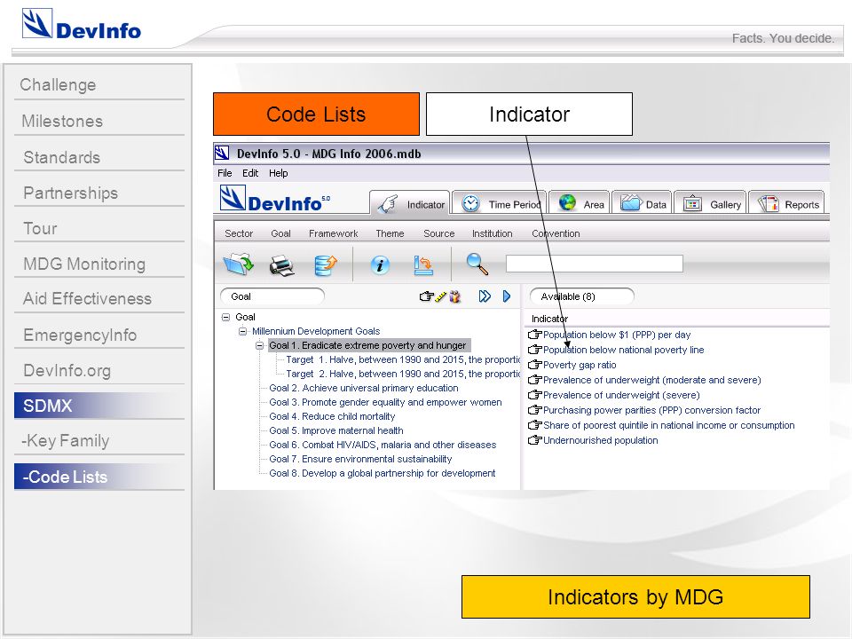Select Target 1 under Goal 1
Screen dimensions: 852x639
click(403, 359)
